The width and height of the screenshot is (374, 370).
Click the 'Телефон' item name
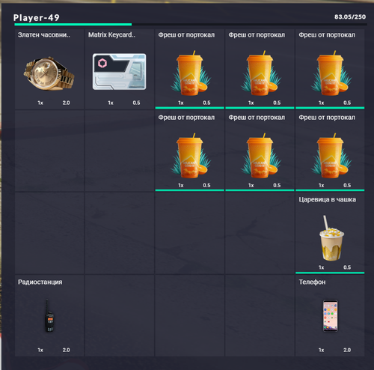(x=312, y=282)
